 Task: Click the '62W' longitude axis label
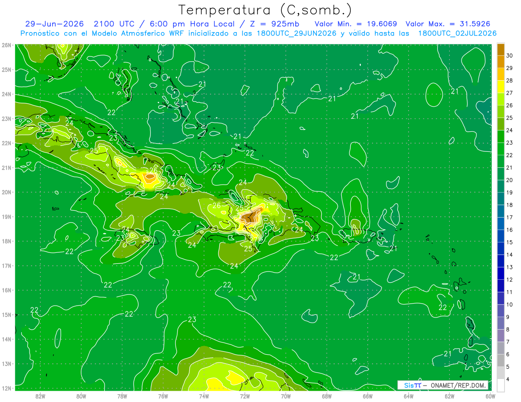[x=449, y=395]
